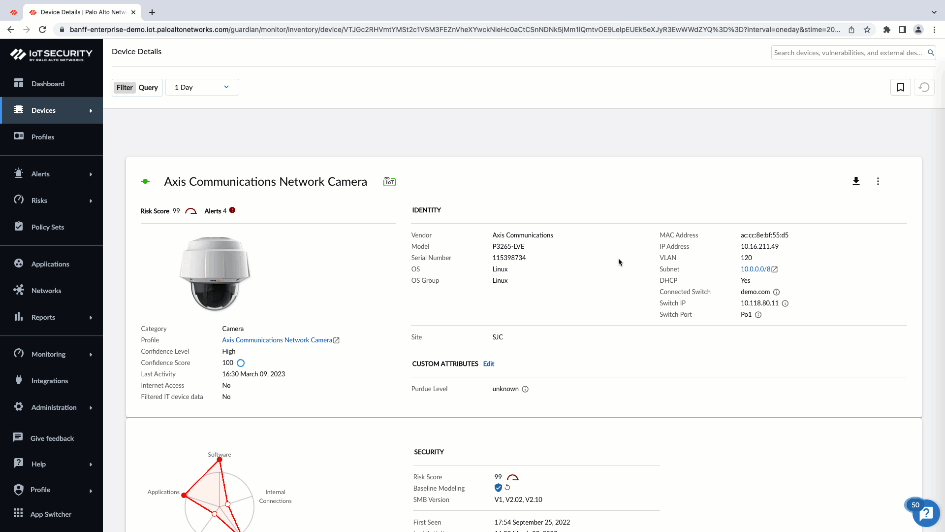Screen dimensions: 945x532
Task: Click the refresh icon beside bookmark
Action: pyautogui.click(x=924, y=87)
